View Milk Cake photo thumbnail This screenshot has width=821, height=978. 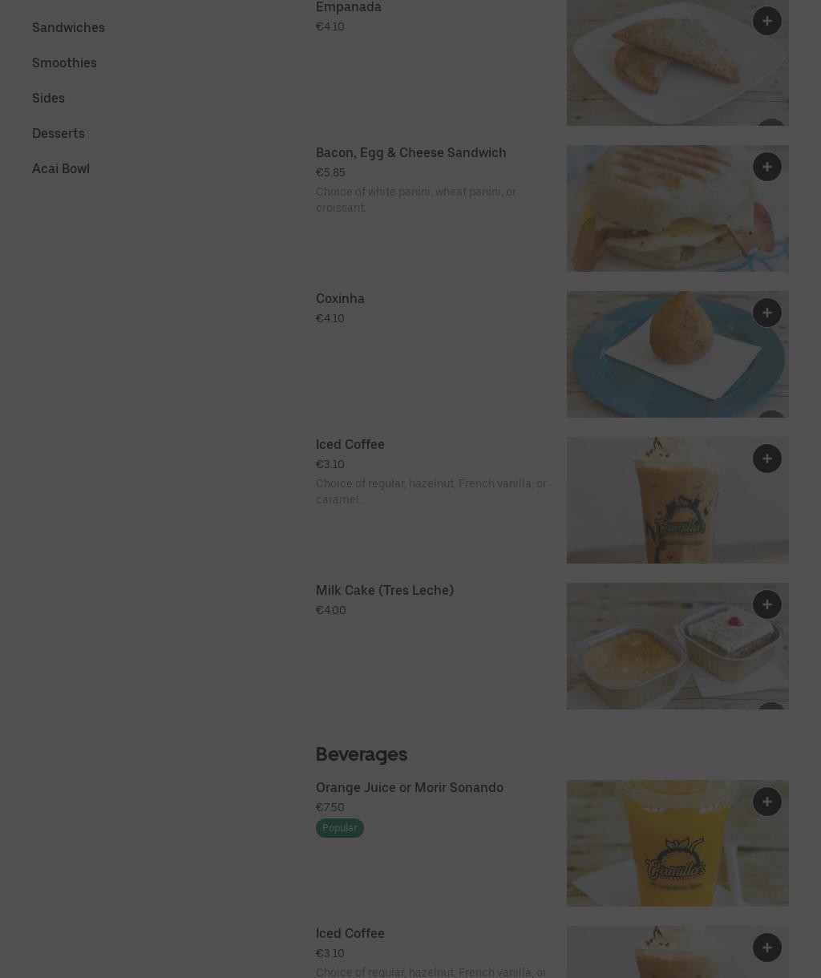pyautogui.click(x=677, y=646)
